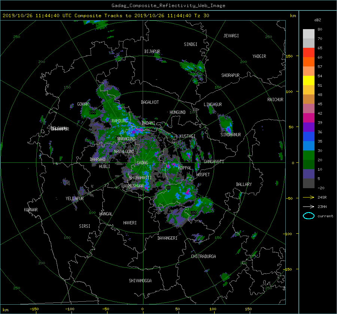Click the yellow 24SR arrow legend icon

[x=309, y=197]
